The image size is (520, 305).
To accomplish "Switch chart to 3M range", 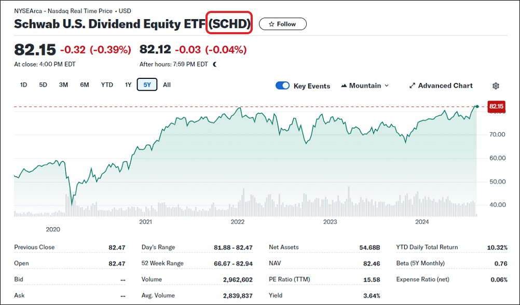I will [63, 85].
